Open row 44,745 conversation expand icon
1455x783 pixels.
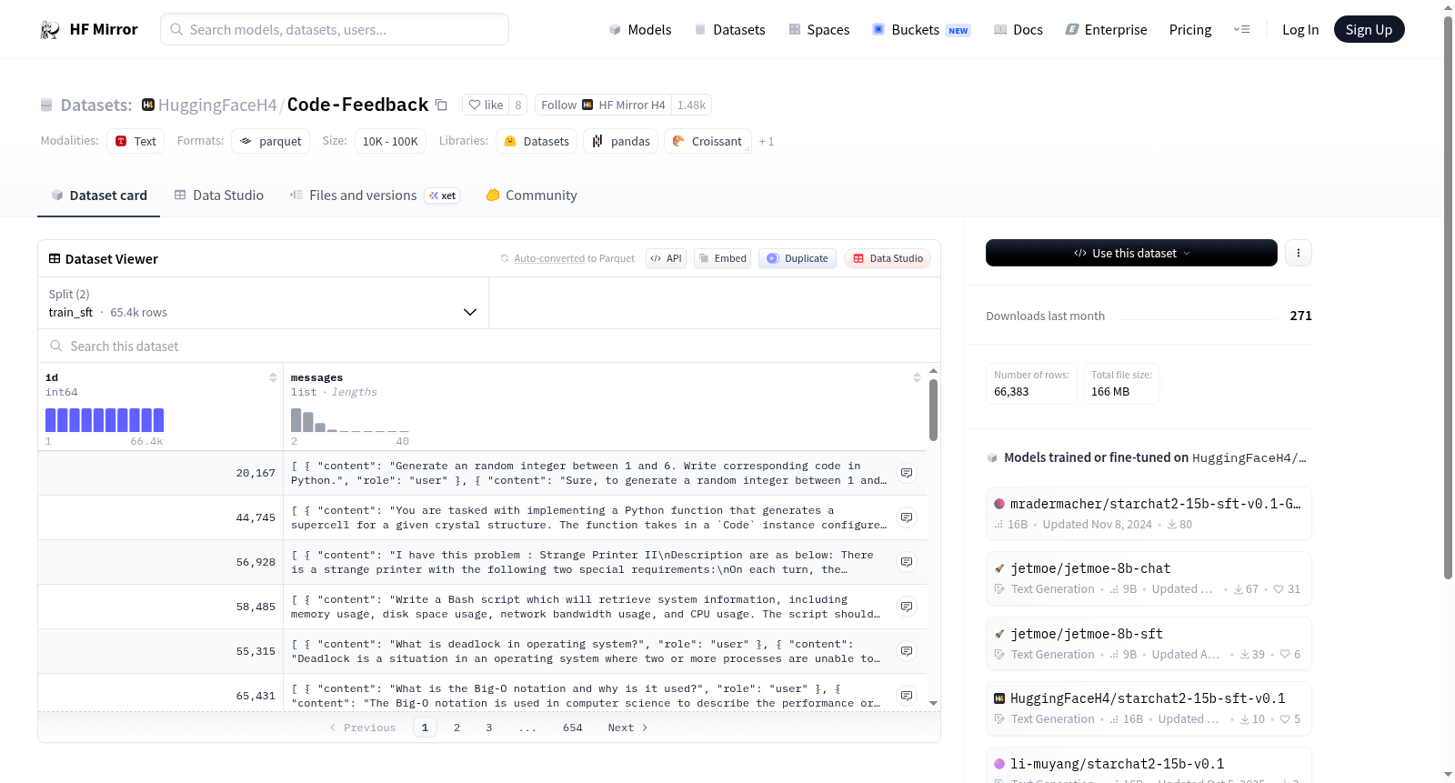pos(907,517)
